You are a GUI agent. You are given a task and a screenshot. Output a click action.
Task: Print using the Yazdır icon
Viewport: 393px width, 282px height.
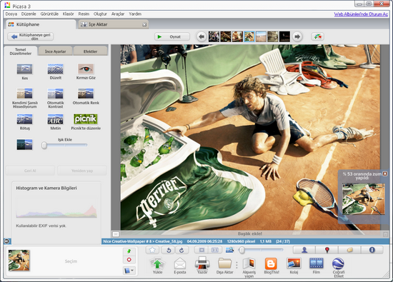[202, 263]
